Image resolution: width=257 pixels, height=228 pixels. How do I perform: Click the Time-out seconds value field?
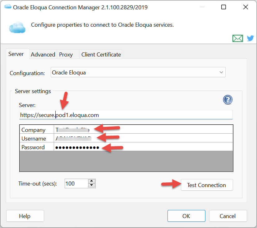tap(76, 184)
